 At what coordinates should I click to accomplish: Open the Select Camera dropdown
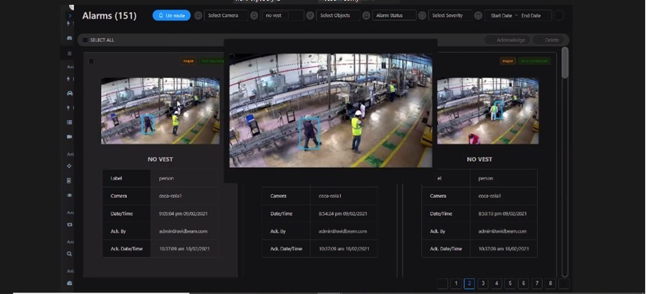click(x=226, y=15)
